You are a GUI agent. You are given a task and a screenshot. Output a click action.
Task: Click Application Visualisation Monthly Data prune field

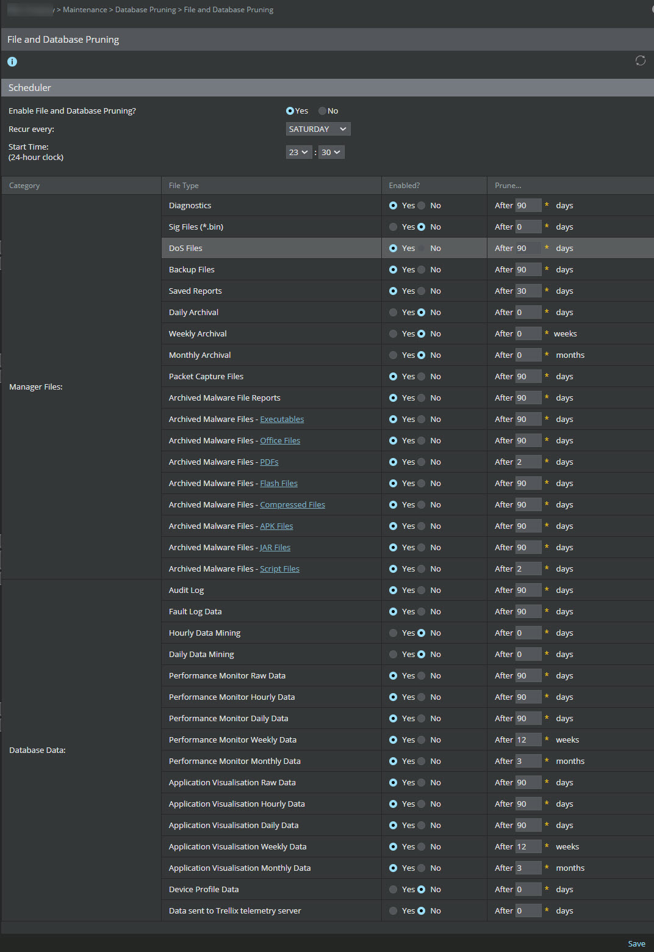point(528,868)
